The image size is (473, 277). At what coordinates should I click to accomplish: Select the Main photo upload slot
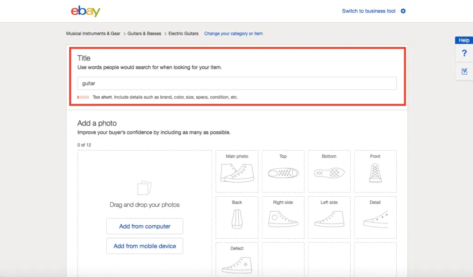coord(237,171)
